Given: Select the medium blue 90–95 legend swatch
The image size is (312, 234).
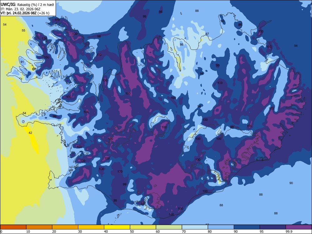Looking at the screenshot, I should (247, 227).
